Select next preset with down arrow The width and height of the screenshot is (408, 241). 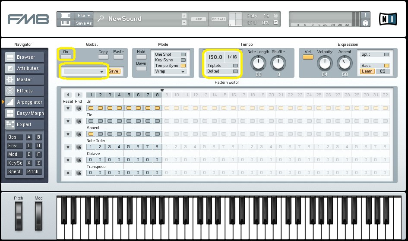point(184,22)
